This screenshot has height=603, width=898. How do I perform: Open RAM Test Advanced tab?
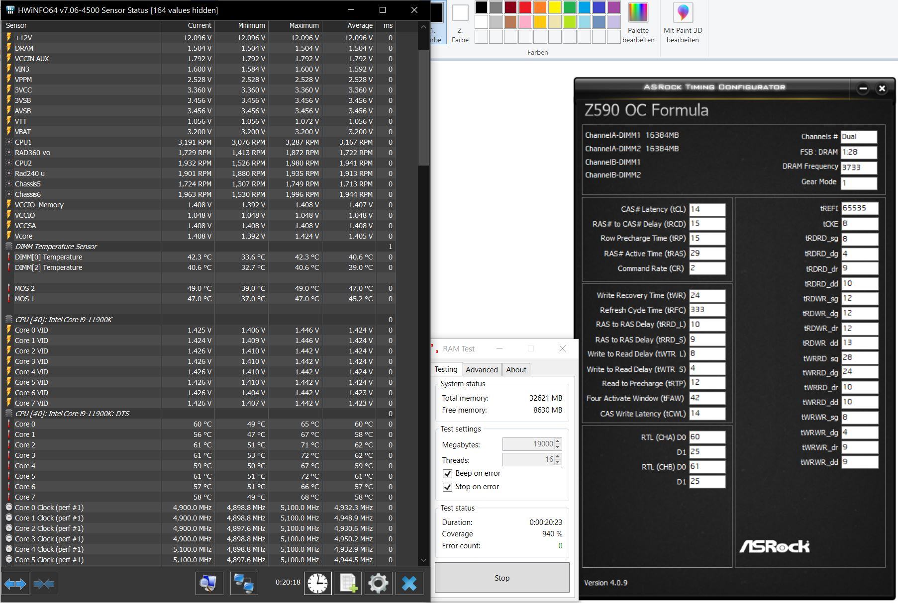482,370
